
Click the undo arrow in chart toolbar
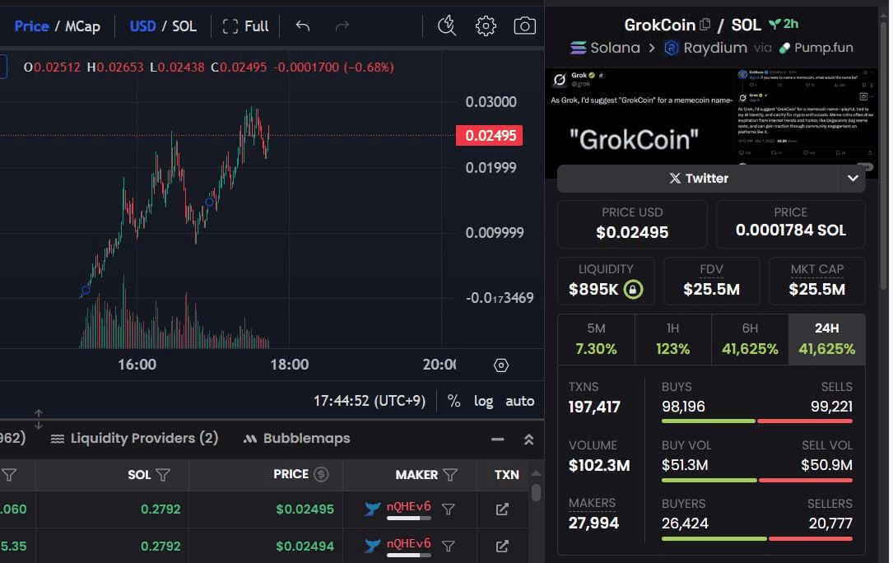click(303, 26)
